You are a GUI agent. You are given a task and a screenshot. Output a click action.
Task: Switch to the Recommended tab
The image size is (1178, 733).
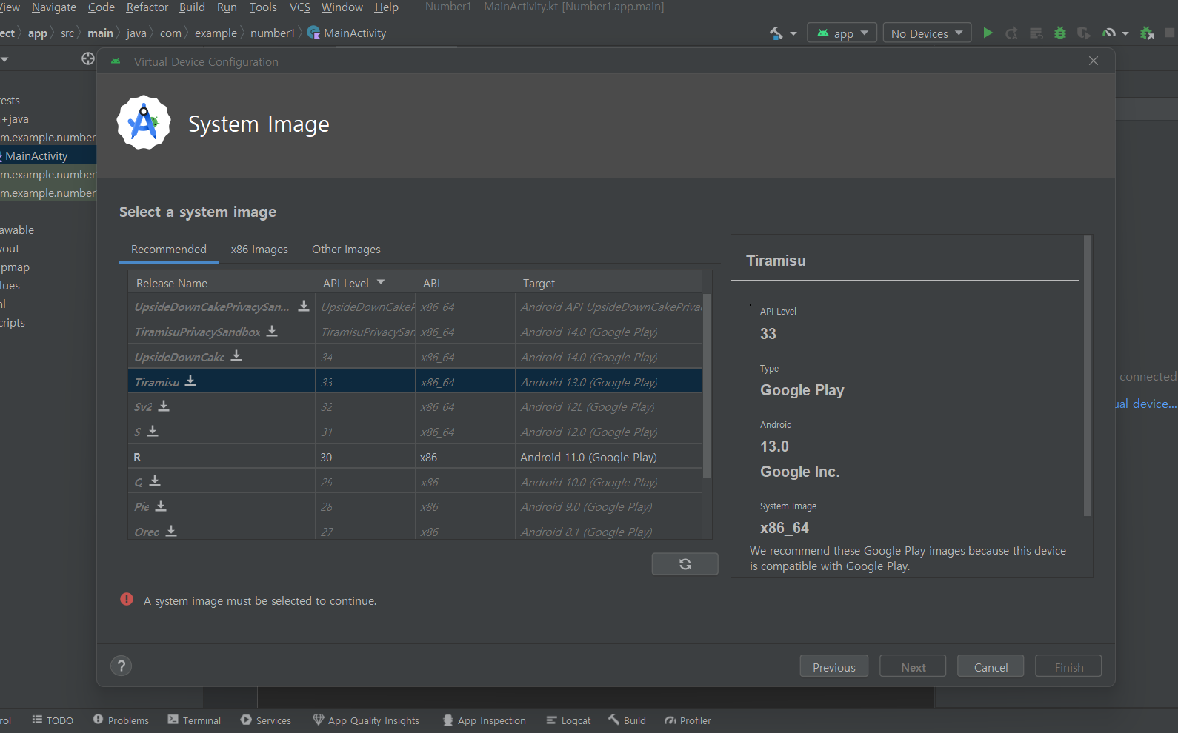(169, 250)
